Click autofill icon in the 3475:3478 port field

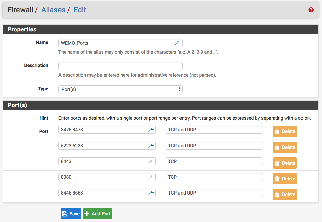[x=151, y=130]
